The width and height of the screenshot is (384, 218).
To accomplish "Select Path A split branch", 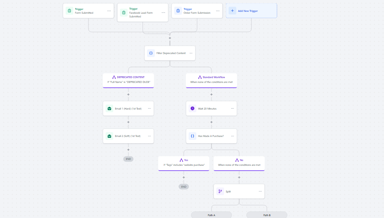I will [x=211, y=215].
